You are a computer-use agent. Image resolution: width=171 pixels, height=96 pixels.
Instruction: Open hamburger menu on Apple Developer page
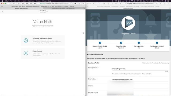[x=2, y=11]
